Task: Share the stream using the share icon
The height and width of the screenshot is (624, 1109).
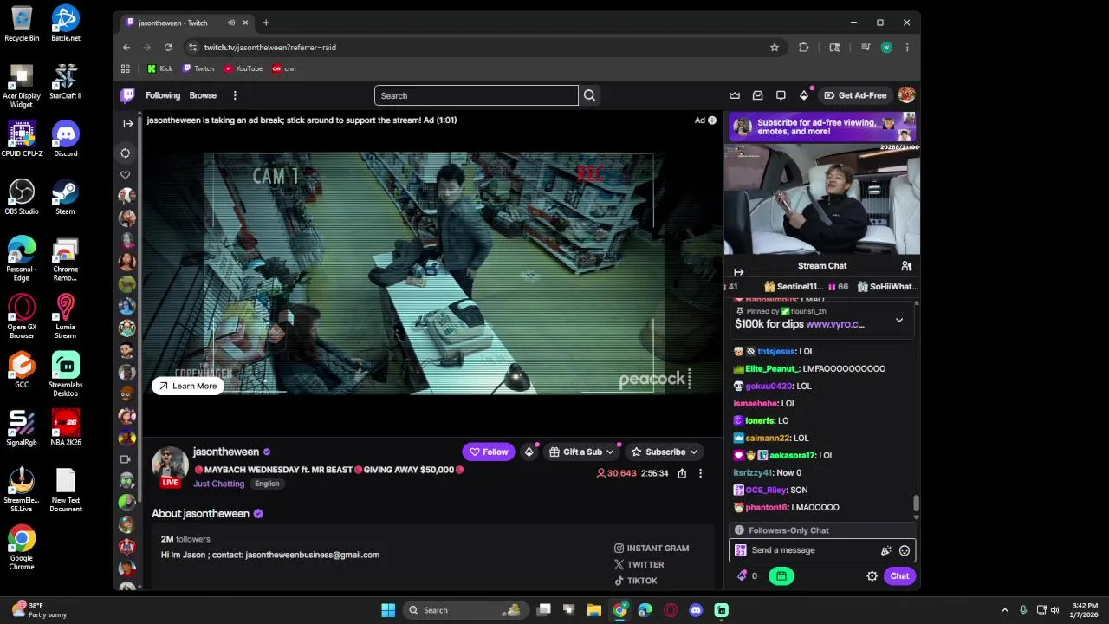Action: (682, 473)
